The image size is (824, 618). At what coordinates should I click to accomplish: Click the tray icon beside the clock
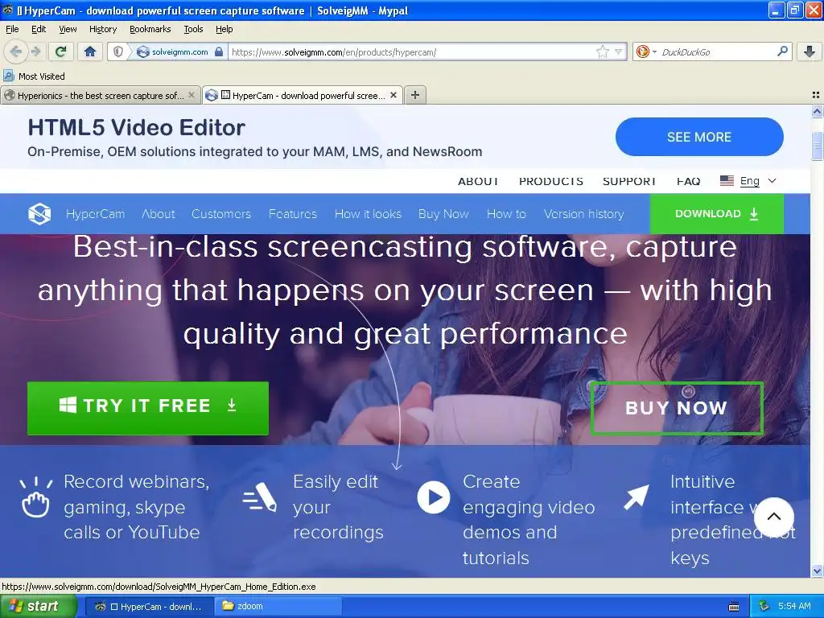coord(764,607)
